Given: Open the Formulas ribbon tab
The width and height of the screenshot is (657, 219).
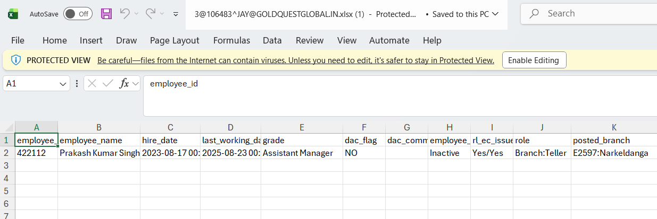Looking at the screenshot, I should [x=231, y=40].
